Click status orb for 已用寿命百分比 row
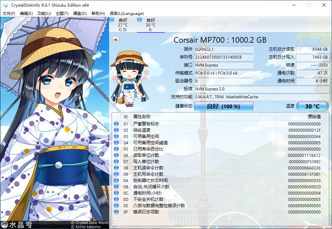The width and height of the screenshot is (332, 229). (116, 149)
